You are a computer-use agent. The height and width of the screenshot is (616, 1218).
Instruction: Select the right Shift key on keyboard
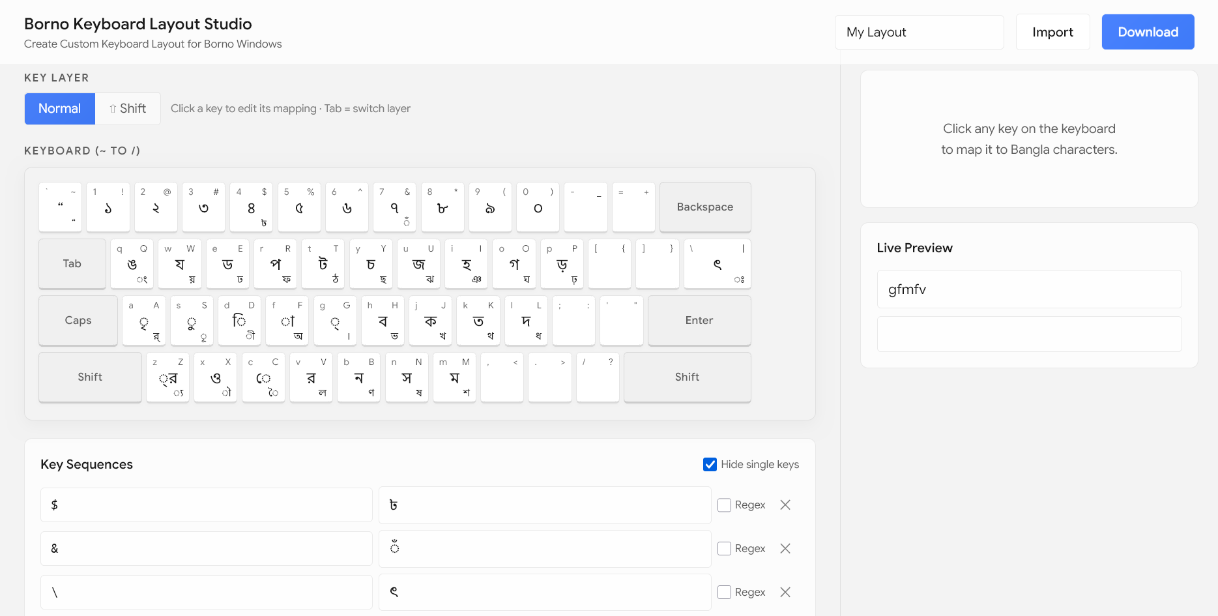688,377
